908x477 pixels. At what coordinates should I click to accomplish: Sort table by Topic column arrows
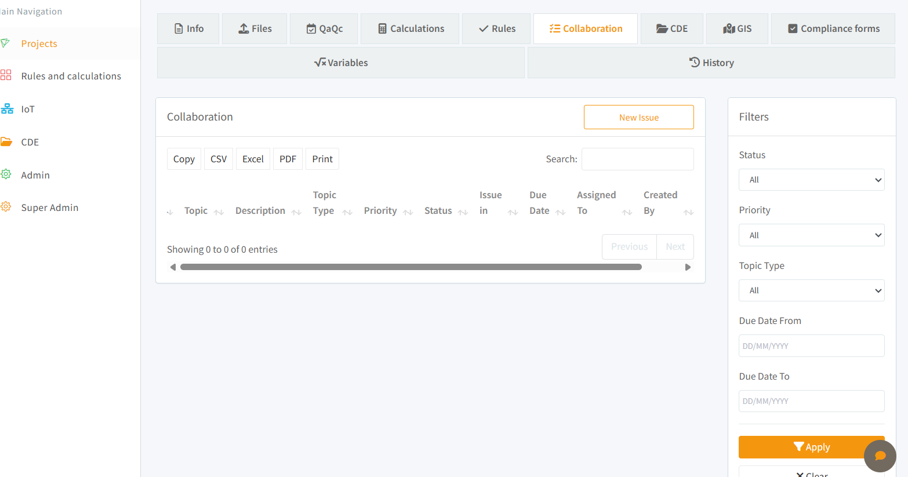(x=219, y=212)
